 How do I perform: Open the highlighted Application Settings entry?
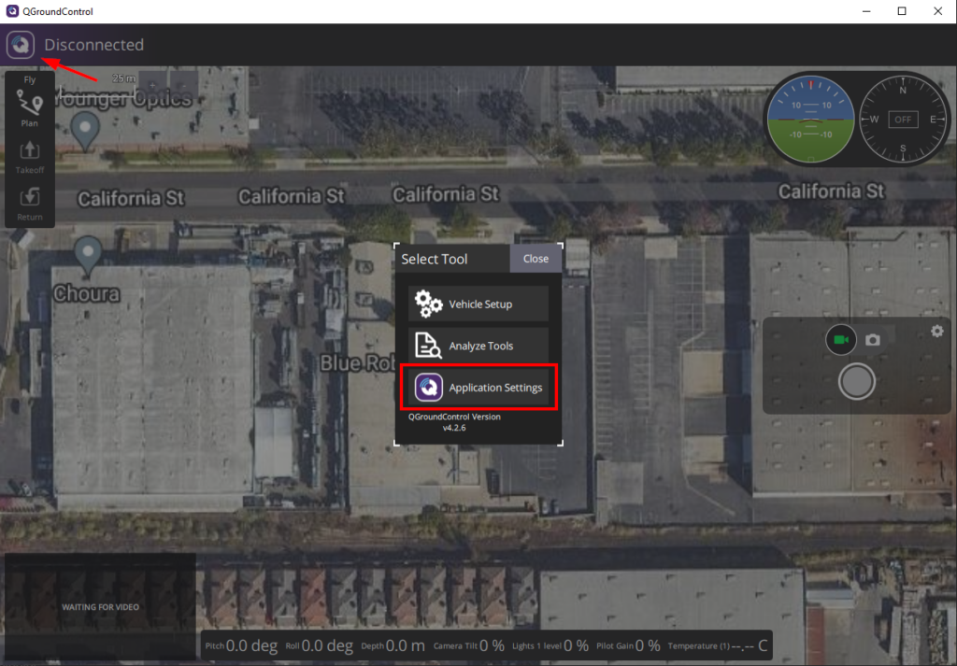(x=478, y=386)
